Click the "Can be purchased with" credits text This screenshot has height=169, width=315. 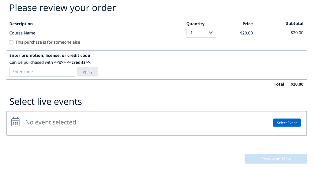click(51, 62)
